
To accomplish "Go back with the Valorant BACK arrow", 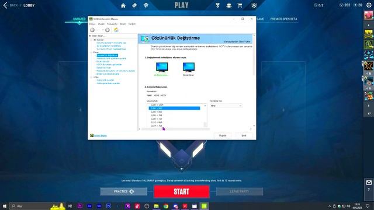I will click(5, 5).
